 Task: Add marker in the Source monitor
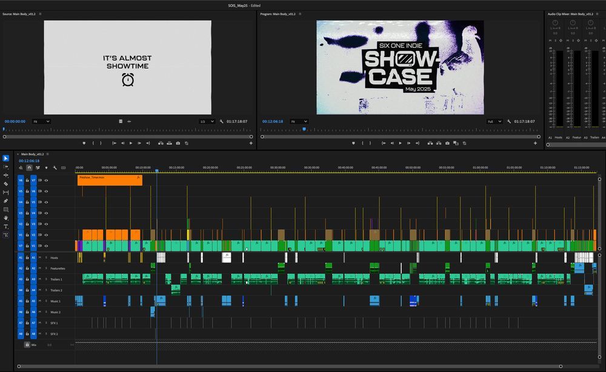coord(84,143)
